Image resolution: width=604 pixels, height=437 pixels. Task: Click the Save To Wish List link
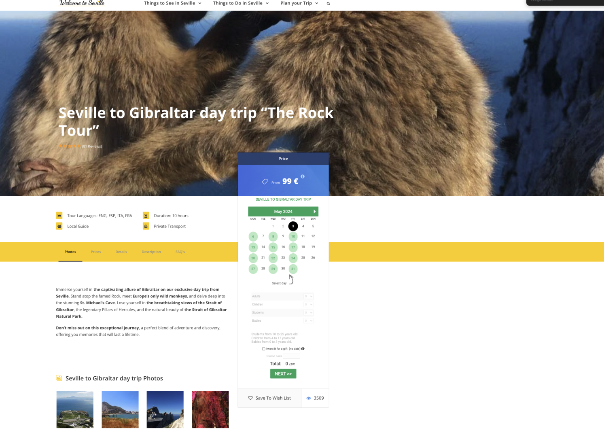point(269,398)
